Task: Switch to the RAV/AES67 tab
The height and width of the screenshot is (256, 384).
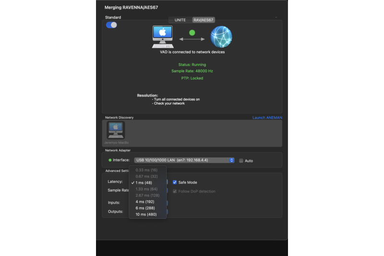Action: tap(203, 20)
